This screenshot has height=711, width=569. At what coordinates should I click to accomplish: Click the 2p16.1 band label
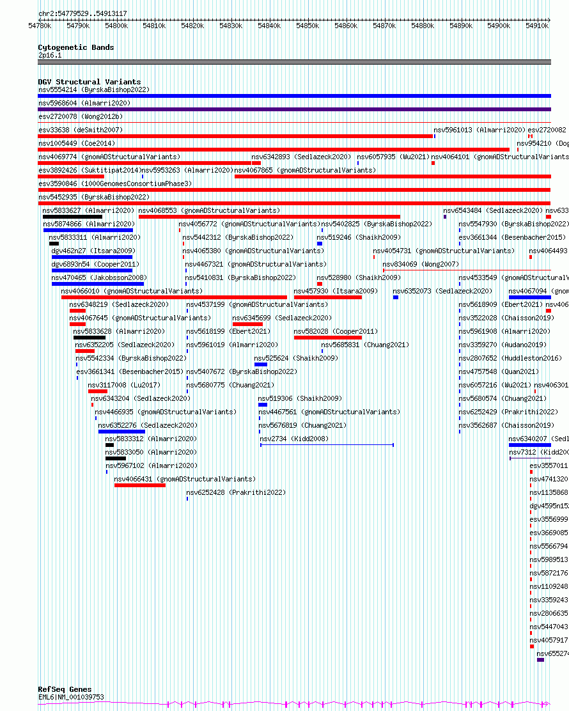(x=50, y=56)
